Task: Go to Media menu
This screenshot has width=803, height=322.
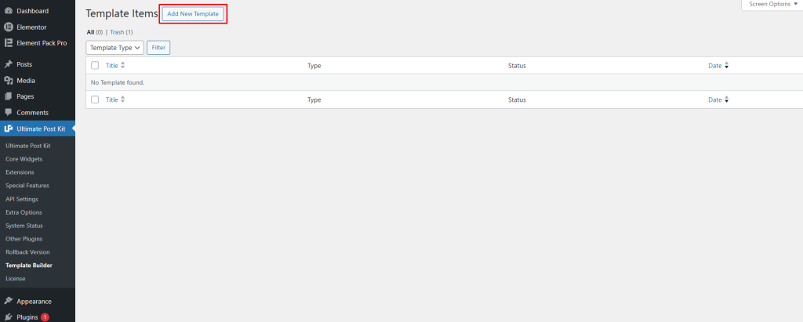Action: [x=26, y=81]
